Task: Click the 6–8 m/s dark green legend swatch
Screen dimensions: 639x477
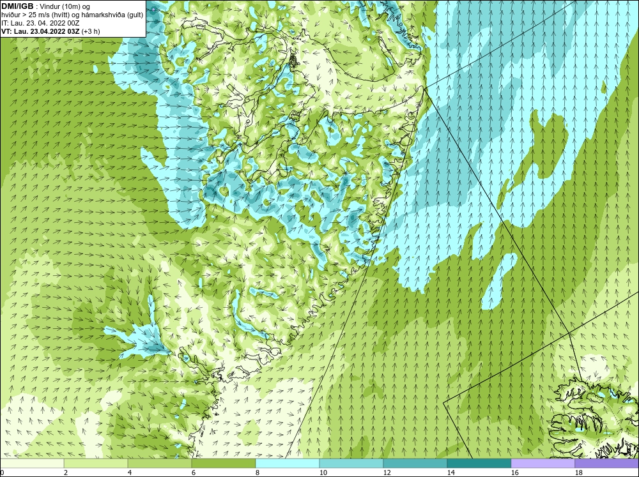Action: tap(223, 464)
